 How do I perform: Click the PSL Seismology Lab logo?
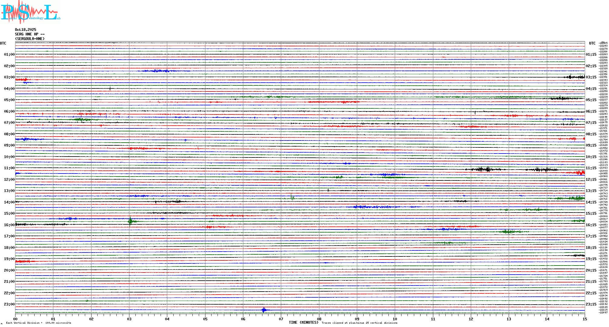tap(30, 12)
